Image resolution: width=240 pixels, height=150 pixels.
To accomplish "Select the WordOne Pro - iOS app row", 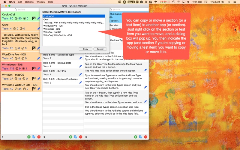I will point(21,56).
